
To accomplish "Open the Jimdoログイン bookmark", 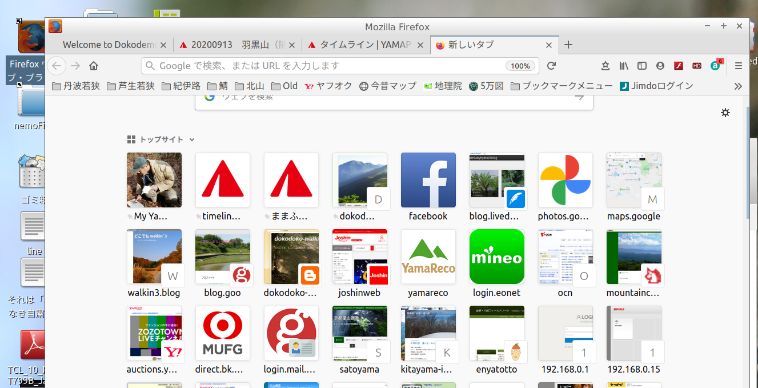I will pos(656,86).
